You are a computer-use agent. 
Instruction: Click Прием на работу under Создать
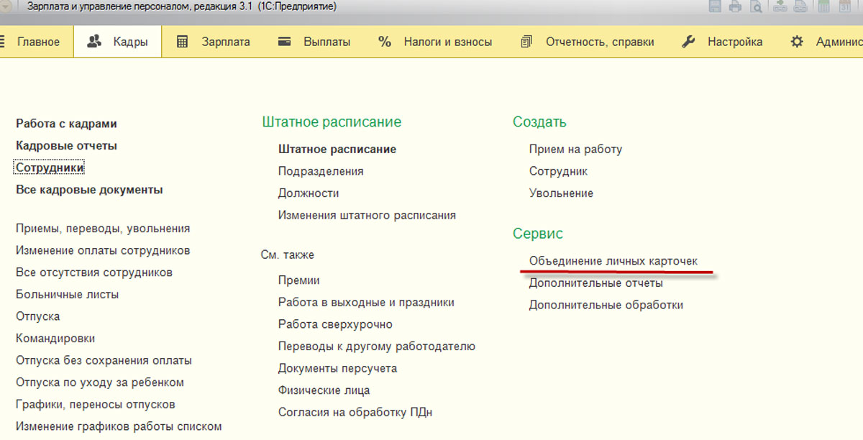[x=575, y=150]
